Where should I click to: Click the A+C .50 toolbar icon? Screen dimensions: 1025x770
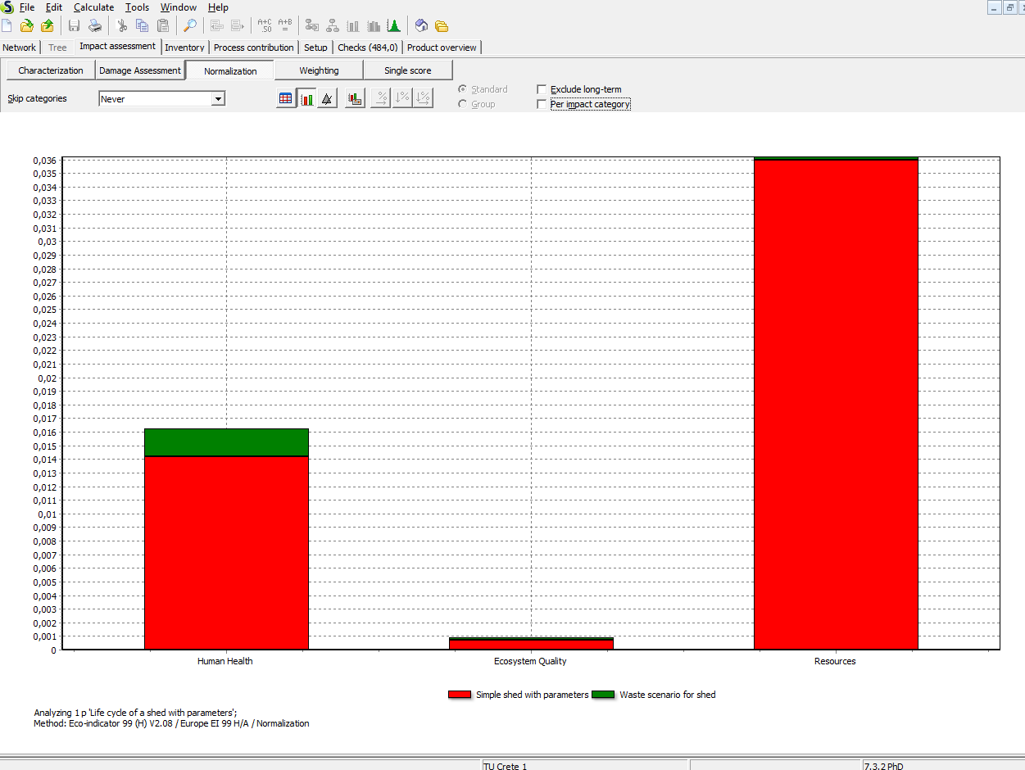tap(265, 25)
